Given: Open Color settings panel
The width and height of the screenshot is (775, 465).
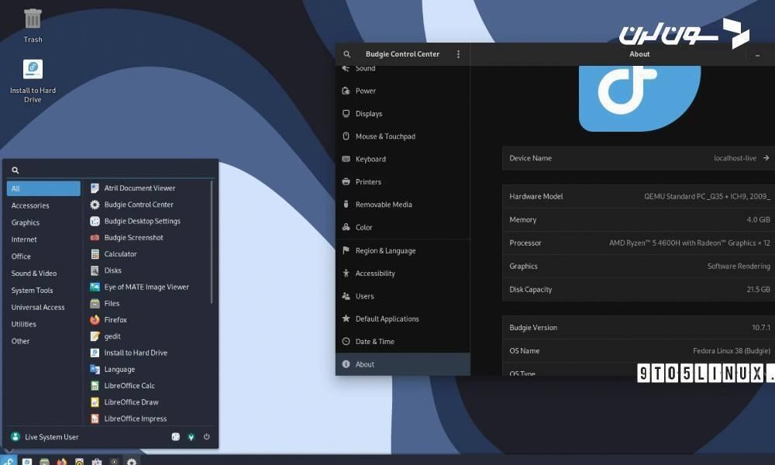Looking at the screenshot, I should 403,227.
